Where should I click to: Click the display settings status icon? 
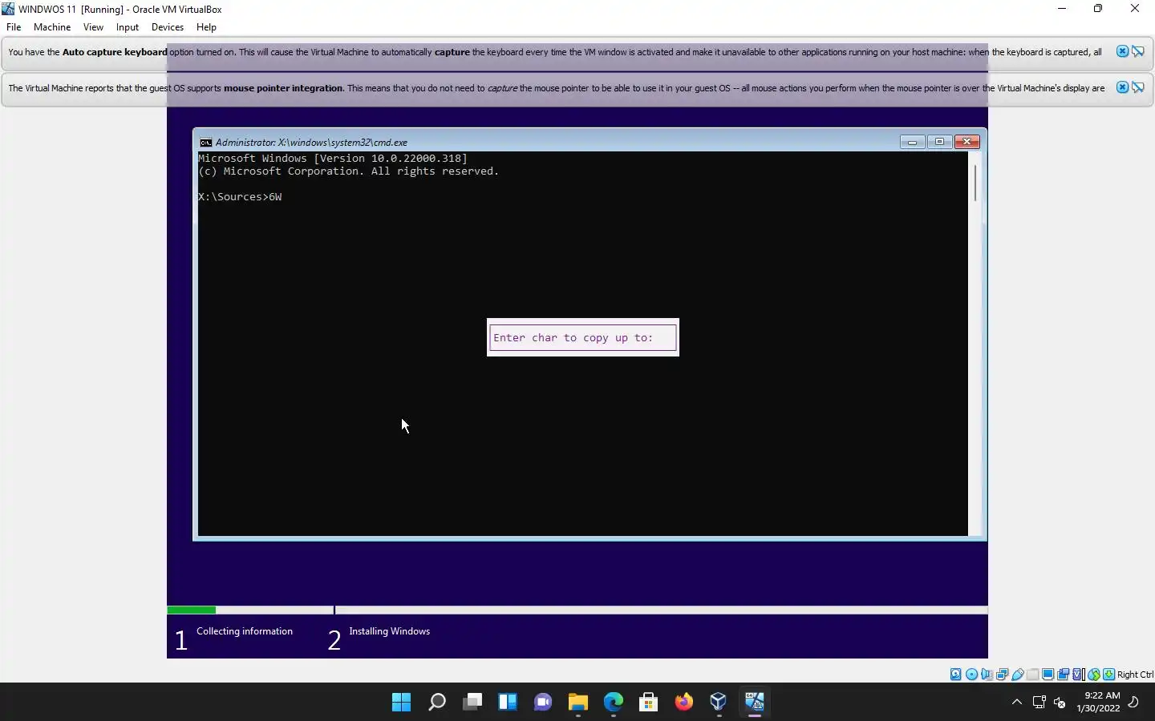1048,675
